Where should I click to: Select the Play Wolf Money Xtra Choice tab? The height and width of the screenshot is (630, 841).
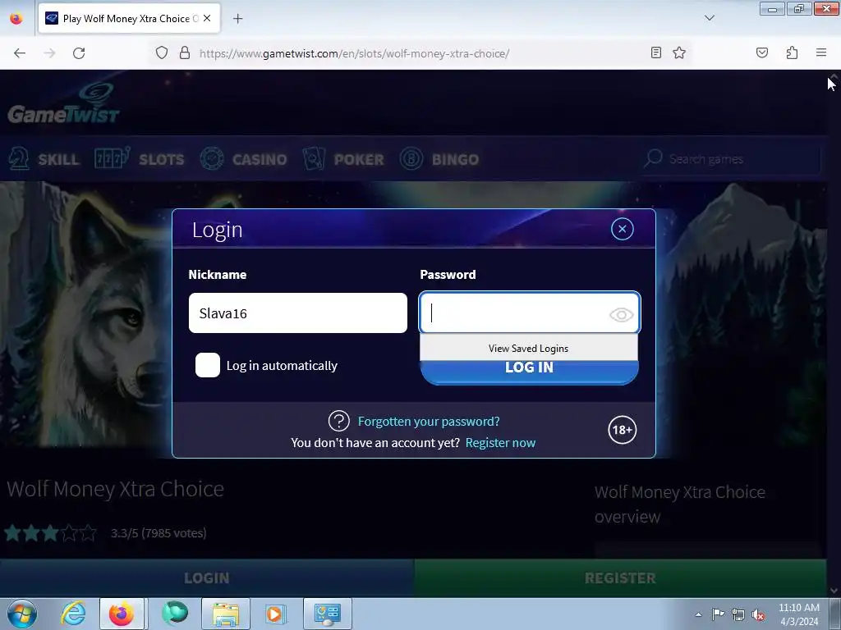(129, 19)
